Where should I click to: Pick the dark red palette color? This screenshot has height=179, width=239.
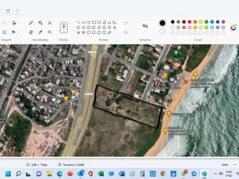[x=184, y=22]
